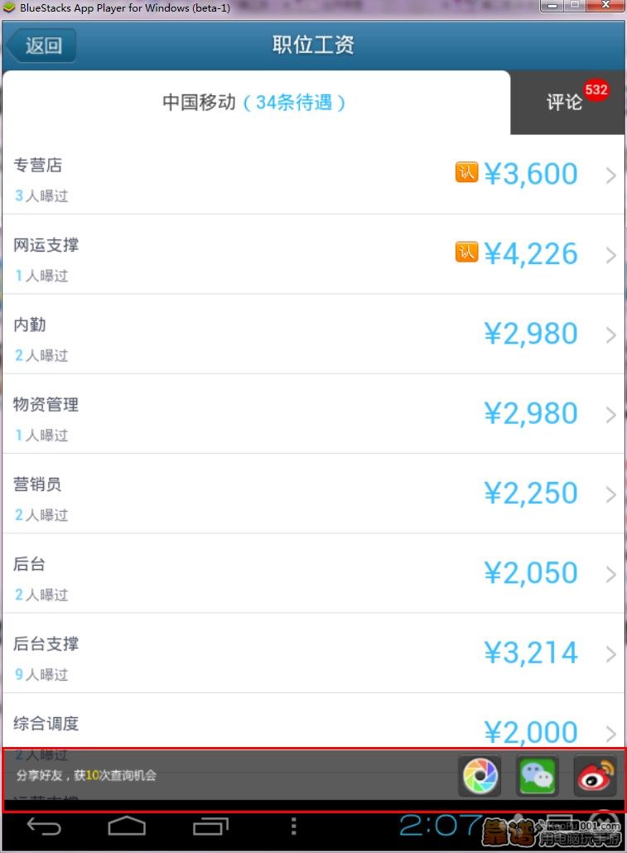Open the three-dot overflow menu
The image size is (627, 853).
coord(292,826)
